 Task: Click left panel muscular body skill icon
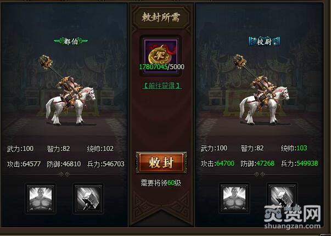pyautogui.click(x=41, y=199)
